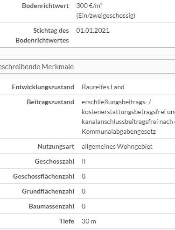Select the date '01.01.2021'

tap(93, 30)
